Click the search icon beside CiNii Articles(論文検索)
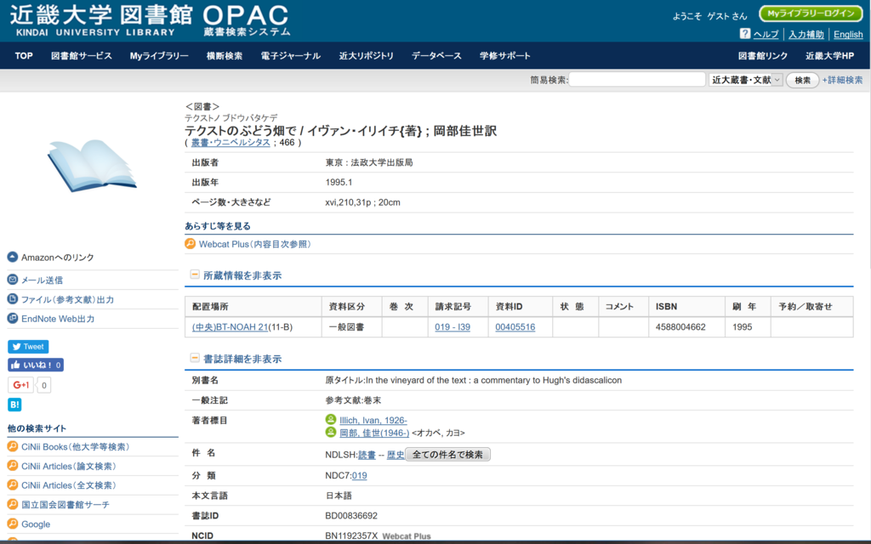 [x=12, y=466]
